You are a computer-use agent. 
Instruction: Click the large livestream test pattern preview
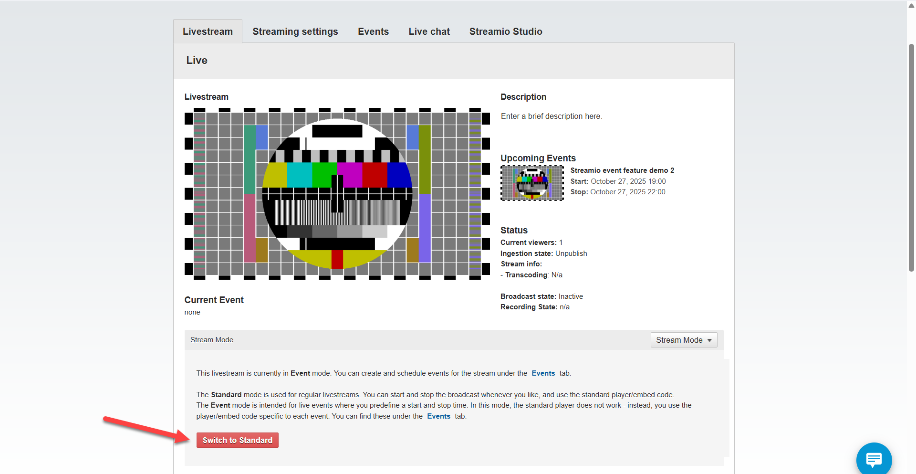tap(337, 193)
